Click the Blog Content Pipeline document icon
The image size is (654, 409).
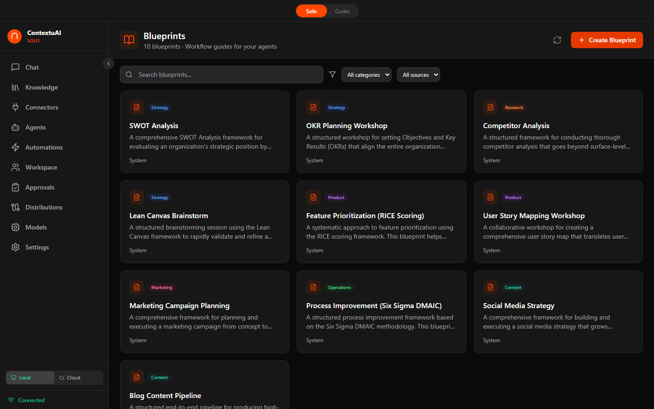point(137,377)
